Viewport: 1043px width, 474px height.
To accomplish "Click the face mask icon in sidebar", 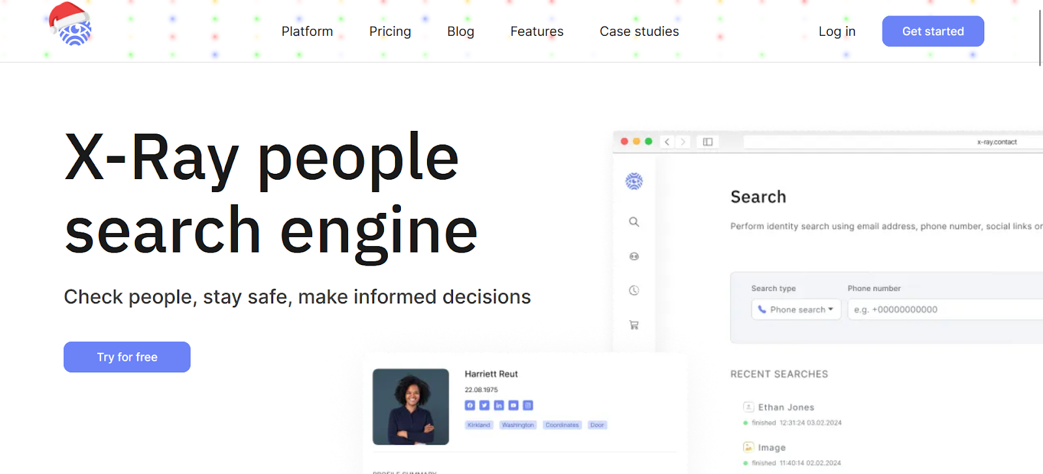I will [x=634, y=257].
